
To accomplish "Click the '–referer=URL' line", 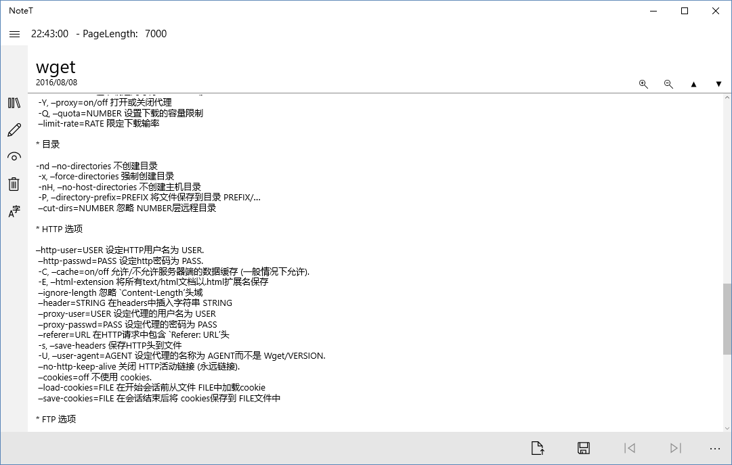I will (134, 335).
